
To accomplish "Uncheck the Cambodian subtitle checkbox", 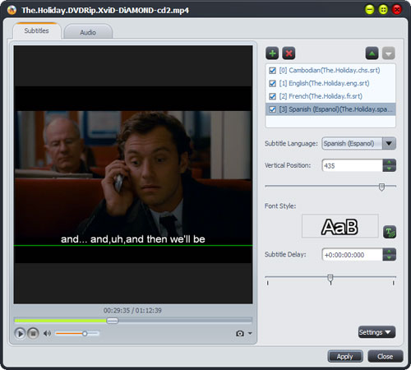I will point(272,71).
